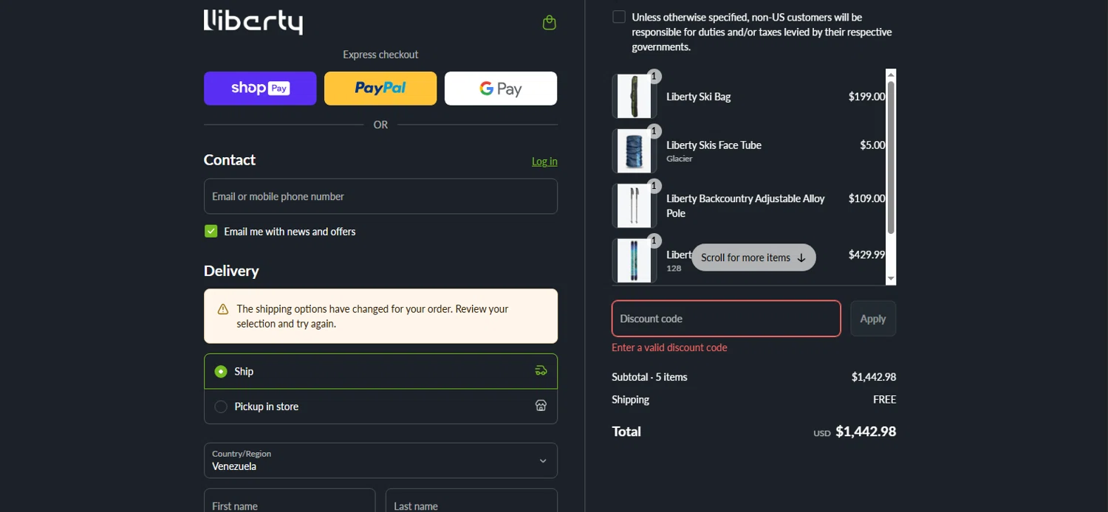
Task: Click the down arrow in Scroll for more items
Action: pos(801,258)
